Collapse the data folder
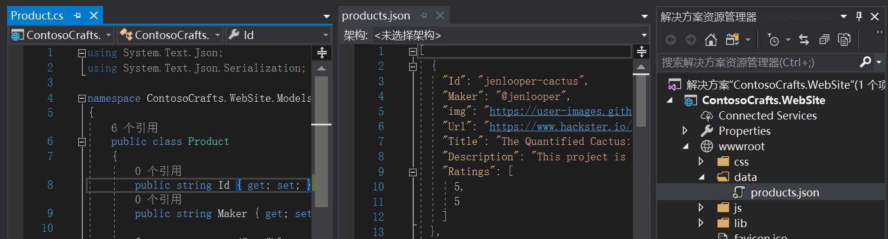The image size is (888, 239). (x=702, y=177)
